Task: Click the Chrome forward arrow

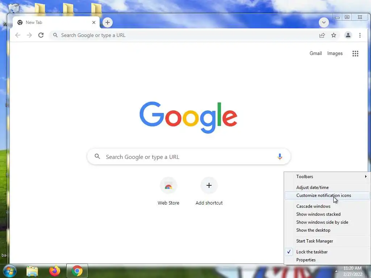Action: [x=29, y=35]
